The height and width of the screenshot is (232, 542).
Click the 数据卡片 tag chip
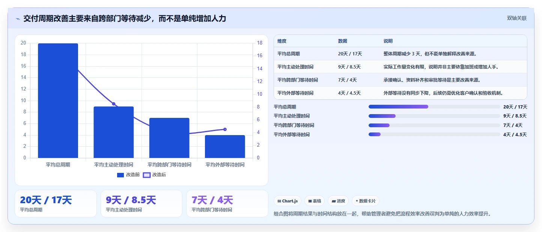pyautogui.click(x=366, y=201)
